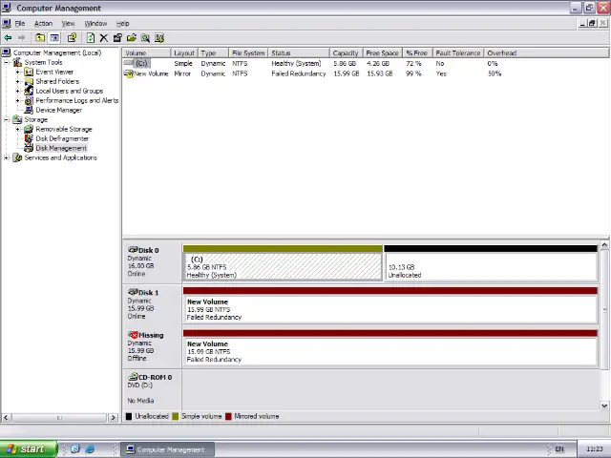Click the Disk 1 drive icon
The width and height of the screenshot is (611, 458).
133,292
